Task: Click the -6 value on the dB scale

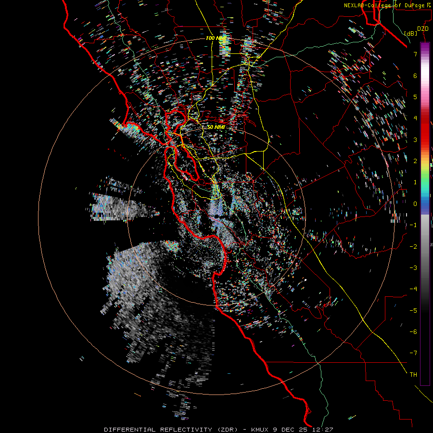Action: click(413, 332)
